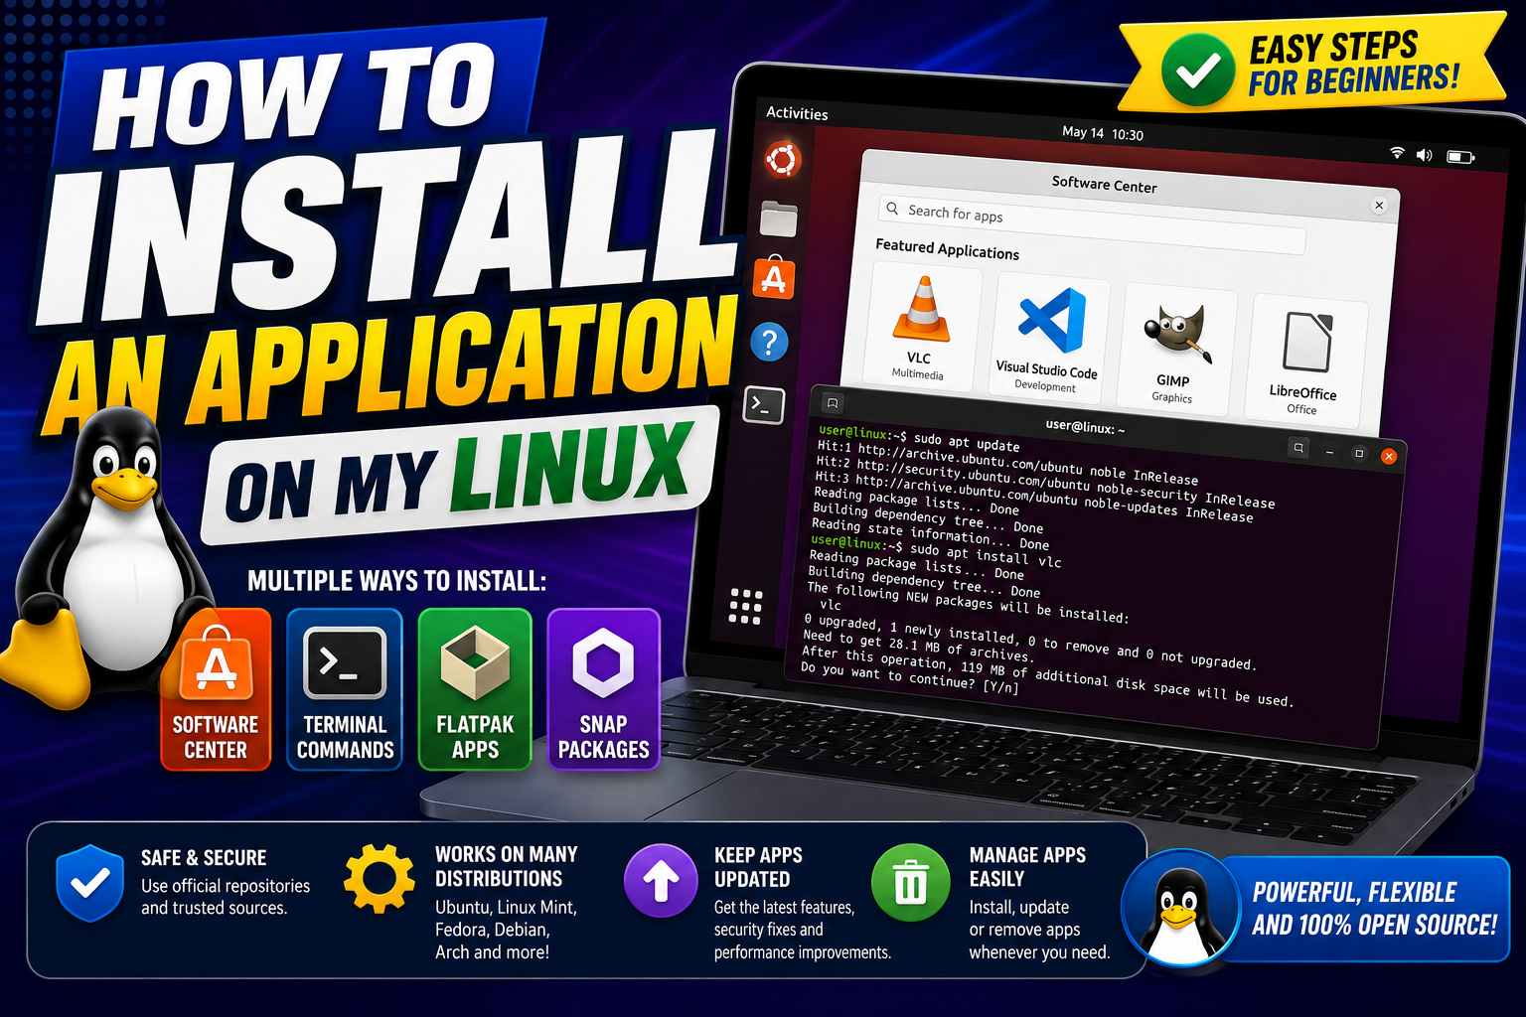The image size is (1526, 1017).
Task: Click the 'sudo apt update' command line
Action: pyautogui.click(x=919, y=439)
